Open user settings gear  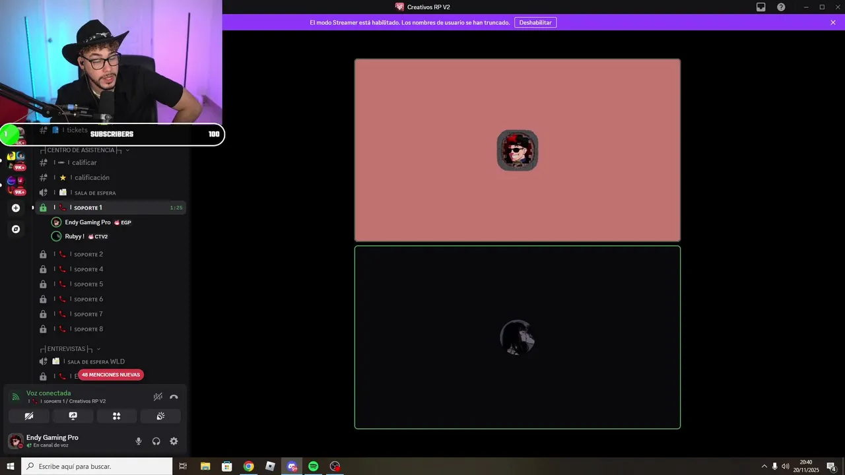[x=174, y=441]
